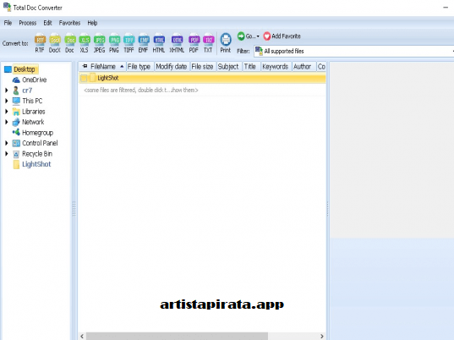This screenshot has height=340, width=454.
Task: Click the pin icon in FileName header
Action: [85, 66]
